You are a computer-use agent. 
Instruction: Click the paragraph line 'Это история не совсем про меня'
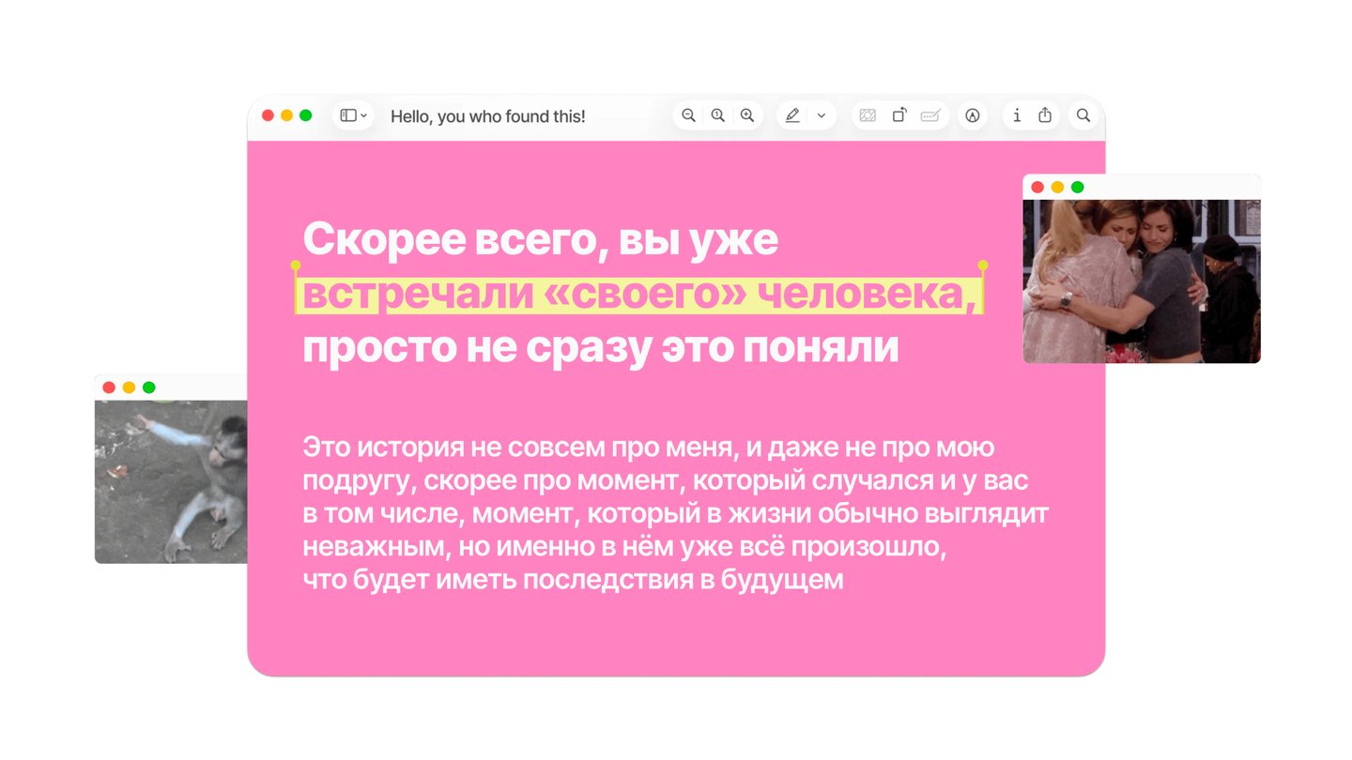[x=515, y=448]
